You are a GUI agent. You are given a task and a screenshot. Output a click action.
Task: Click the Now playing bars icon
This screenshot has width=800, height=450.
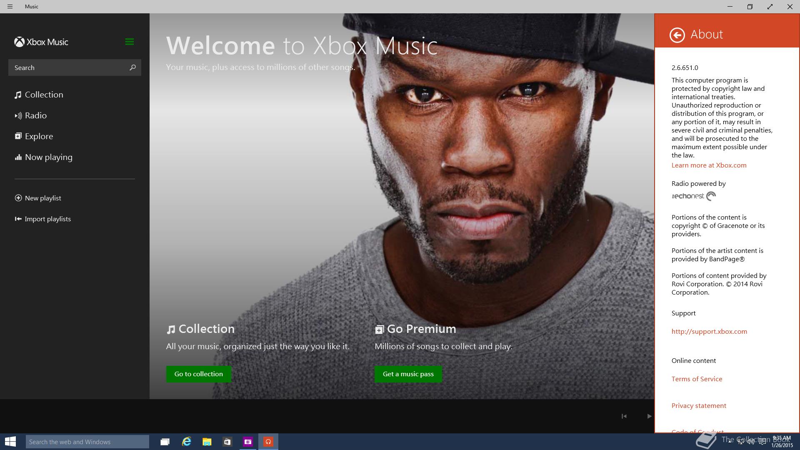click(x=18, y=157)
